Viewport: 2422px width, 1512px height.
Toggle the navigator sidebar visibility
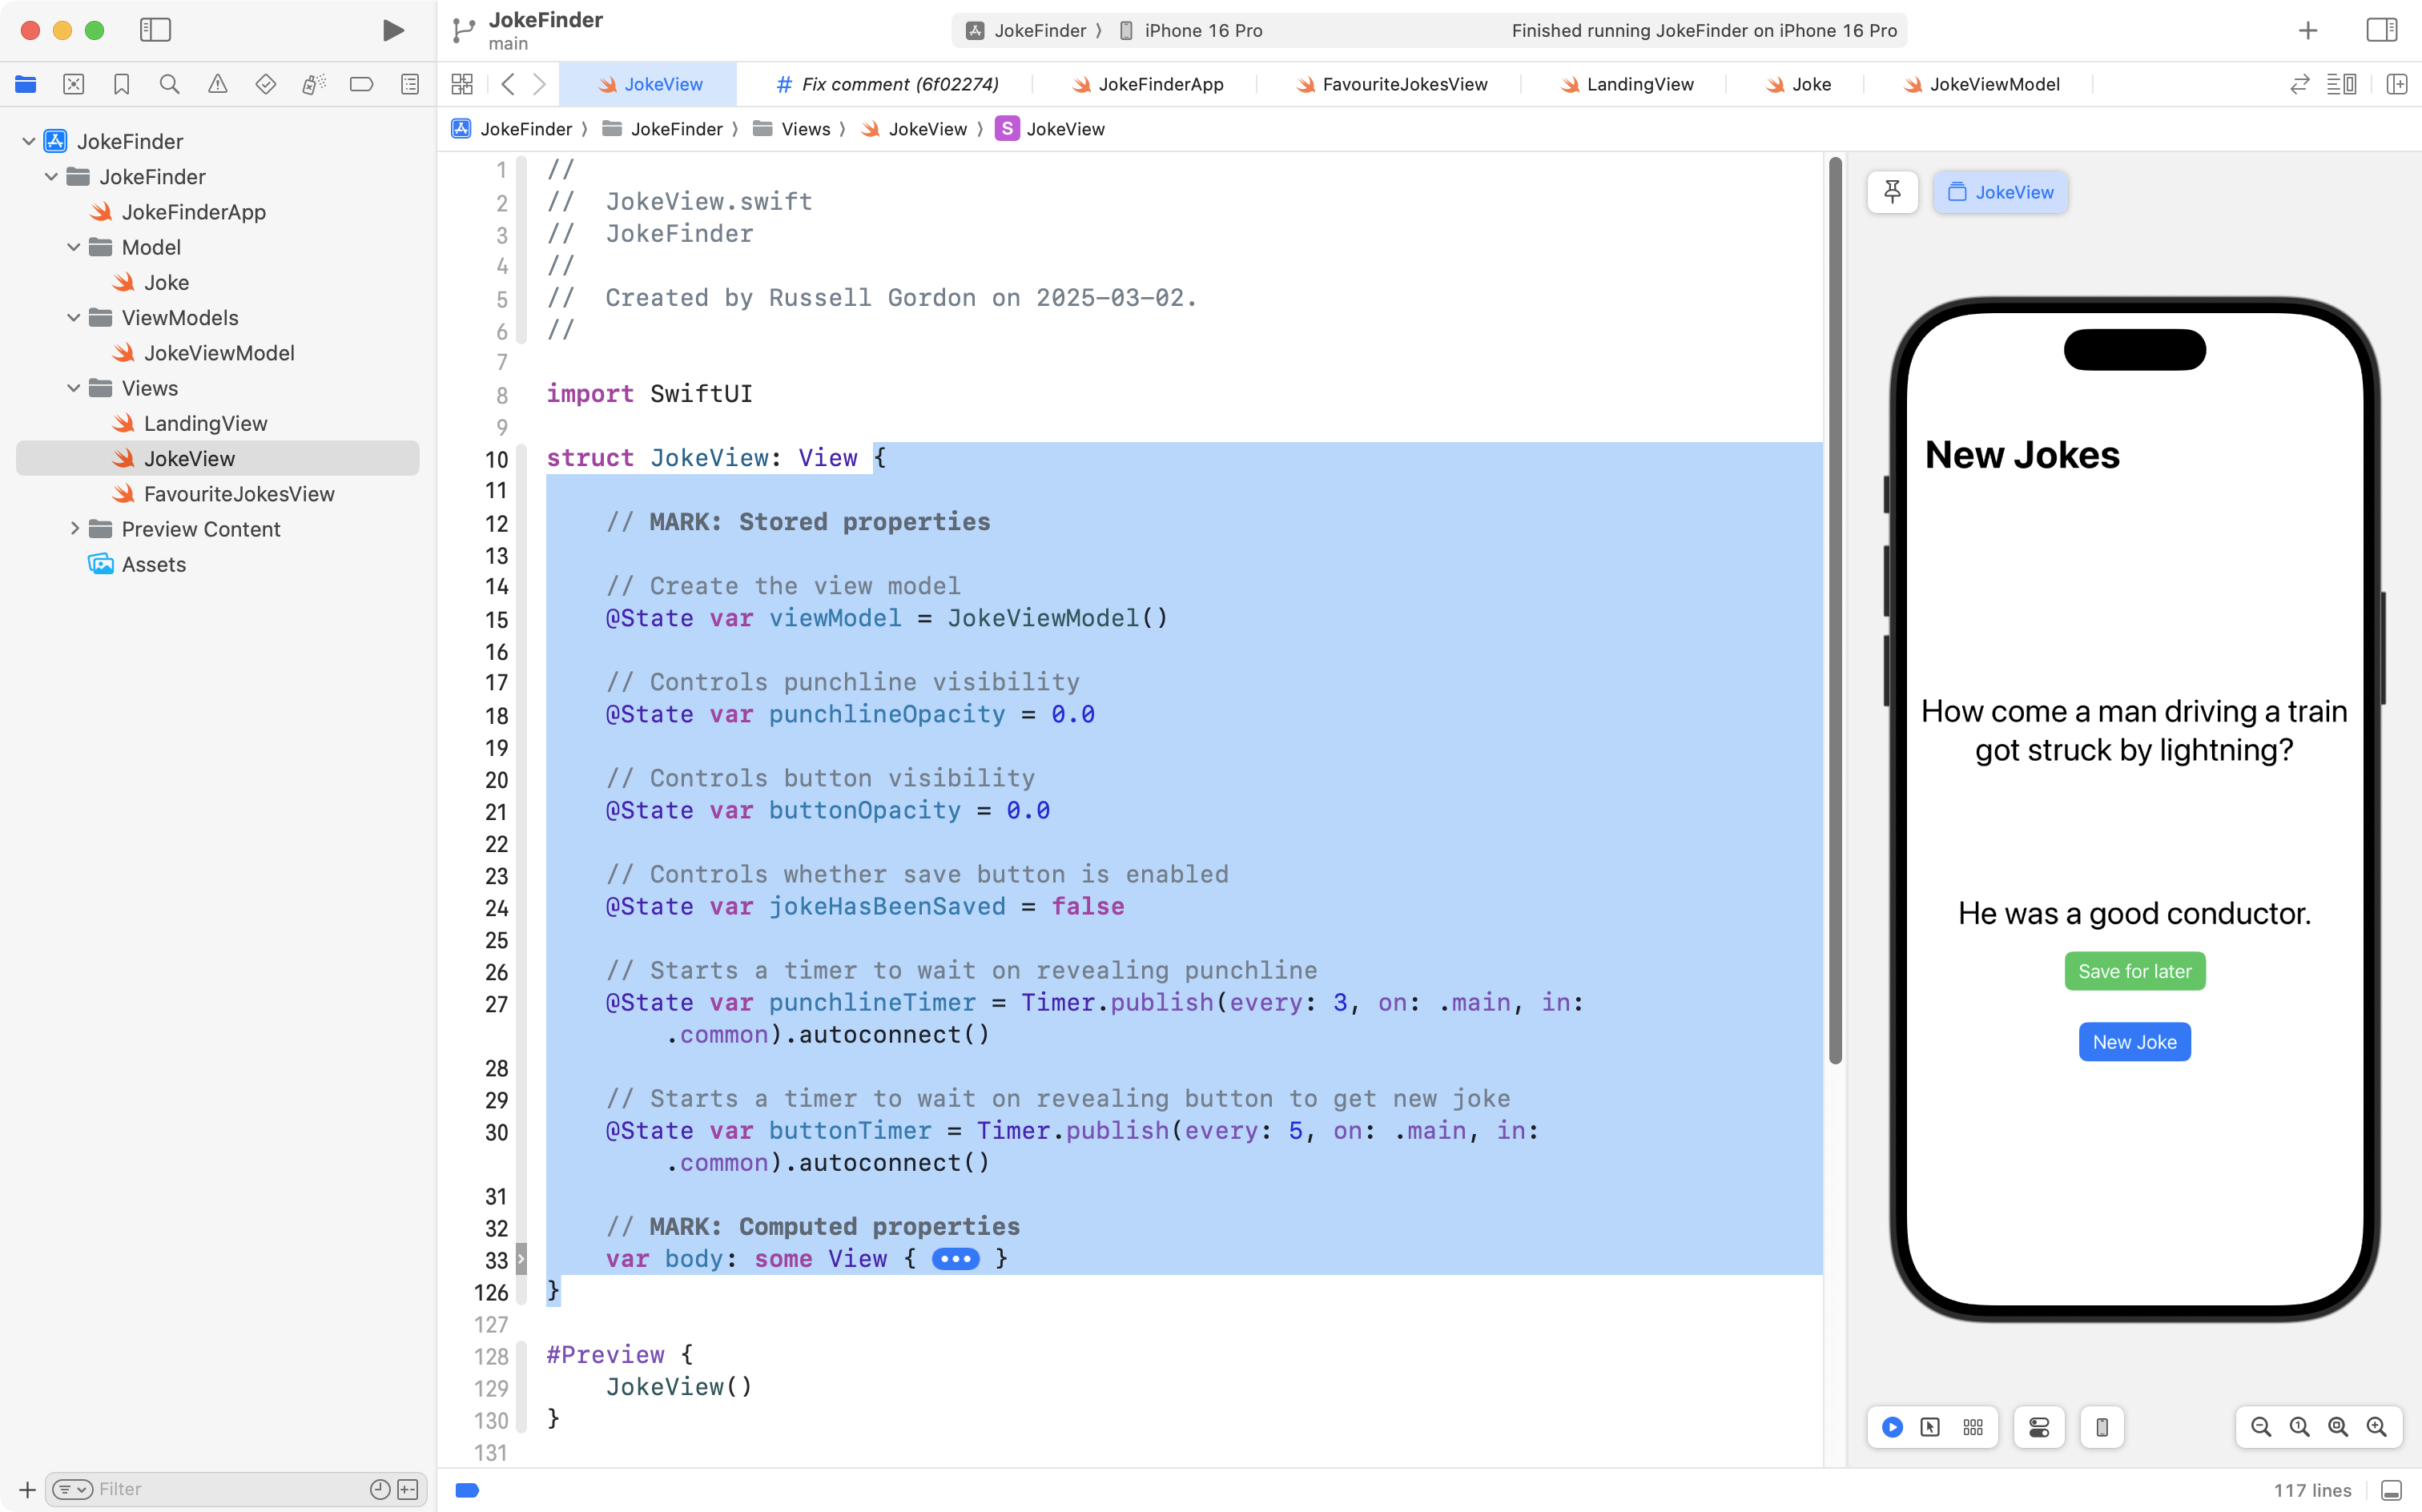pyautogui.click(x=155, y=30)
